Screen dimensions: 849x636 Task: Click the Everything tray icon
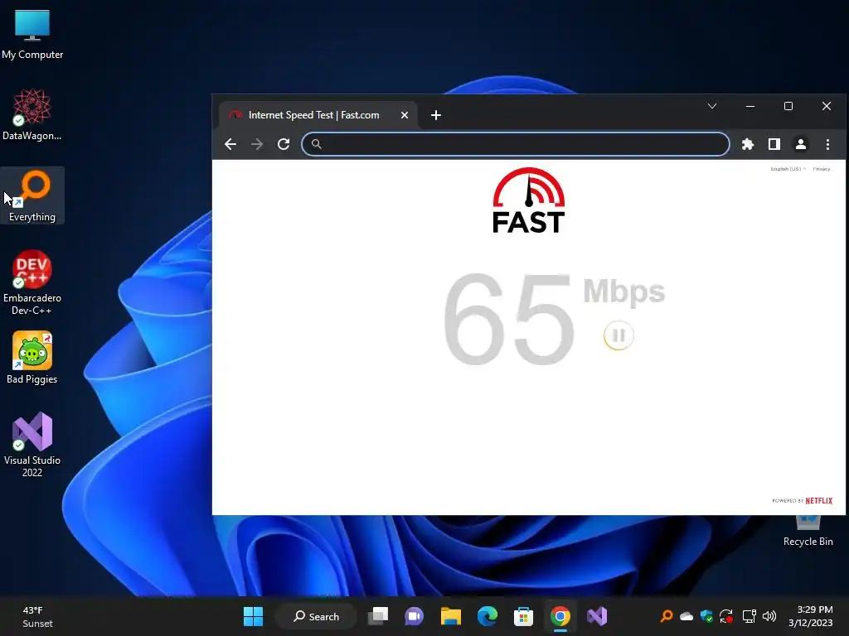click(x=667, y=616)
